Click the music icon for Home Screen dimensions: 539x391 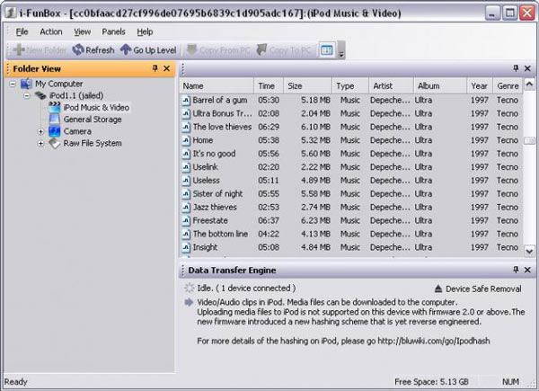[186, 140]
